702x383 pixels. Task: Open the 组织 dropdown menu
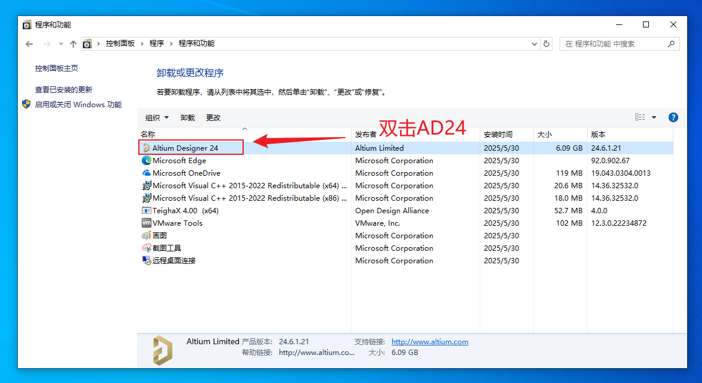pos(157,118)
